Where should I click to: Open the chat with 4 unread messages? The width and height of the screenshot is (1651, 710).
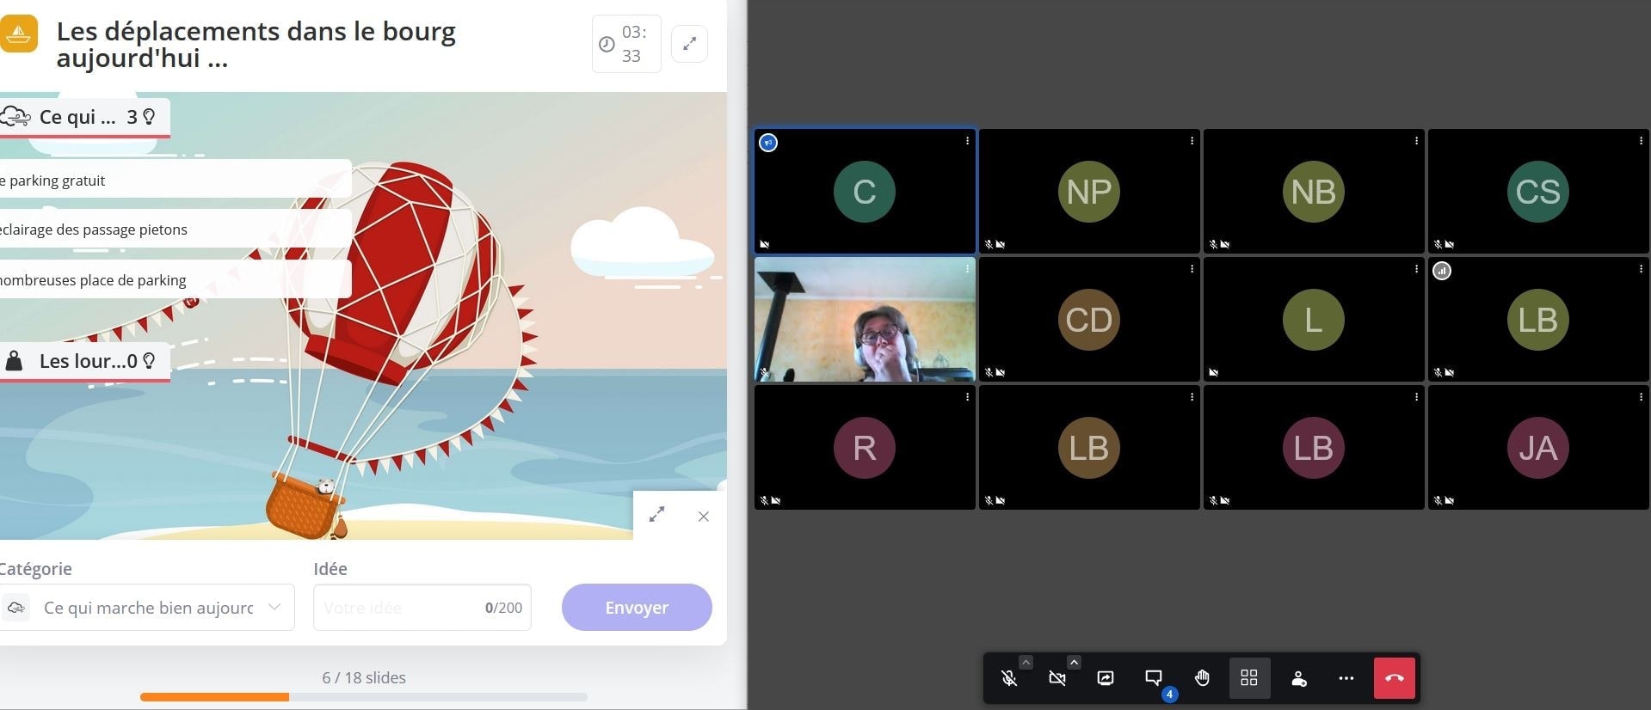1154,678
